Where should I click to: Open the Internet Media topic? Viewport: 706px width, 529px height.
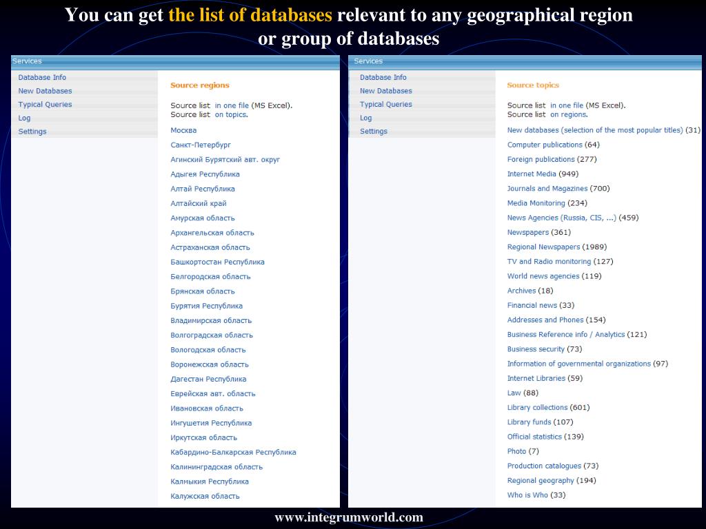(532, 174)
